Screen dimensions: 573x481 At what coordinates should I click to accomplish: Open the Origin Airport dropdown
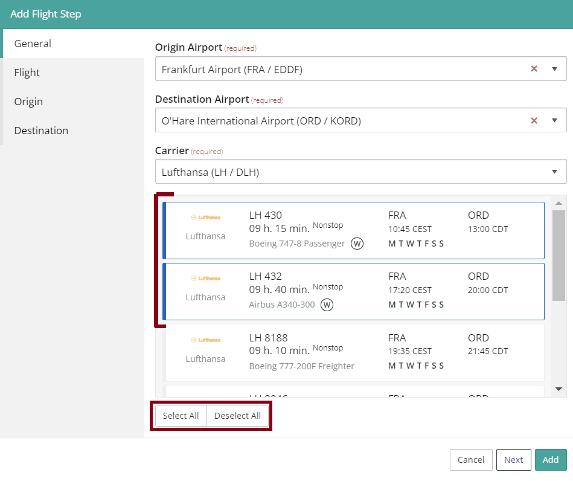coord(554,69)
